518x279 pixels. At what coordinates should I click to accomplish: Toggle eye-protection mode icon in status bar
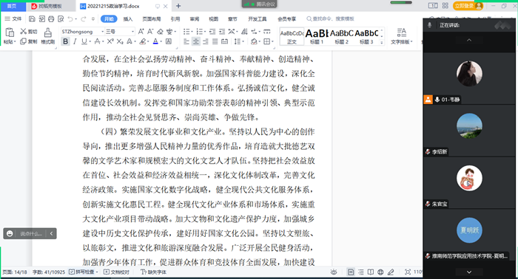334,272
